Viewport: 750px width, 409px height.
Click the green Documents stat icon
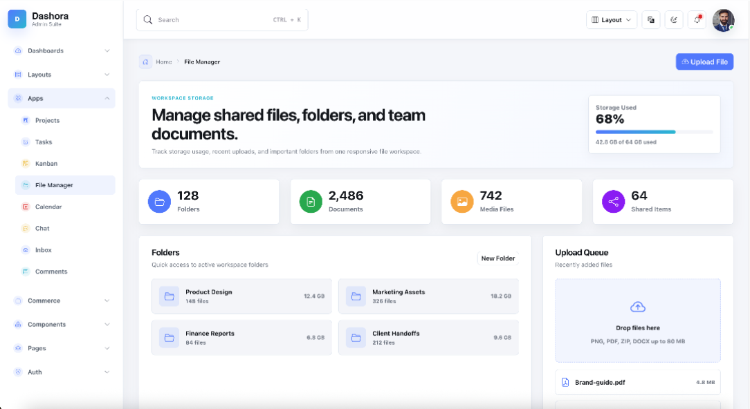coord(311,202)
